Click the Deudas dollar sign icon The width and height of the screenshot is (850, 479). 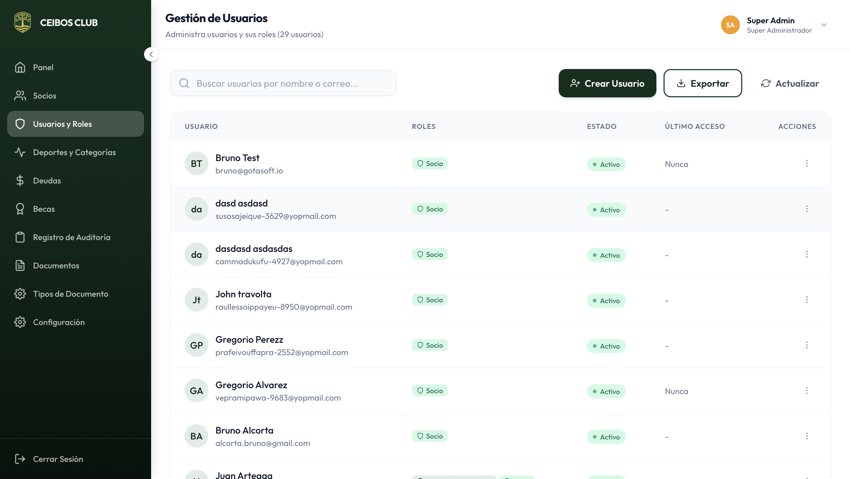[x=20, y=181]
